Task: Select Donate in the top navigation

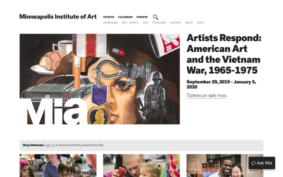Action: point(142,17)
